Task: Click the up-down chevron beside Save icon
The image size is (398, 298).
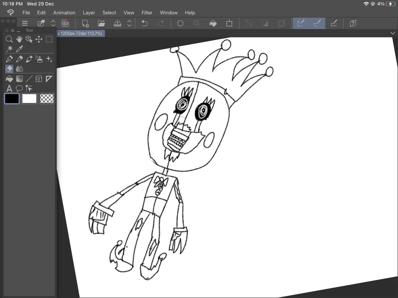Action: point(130,23)
